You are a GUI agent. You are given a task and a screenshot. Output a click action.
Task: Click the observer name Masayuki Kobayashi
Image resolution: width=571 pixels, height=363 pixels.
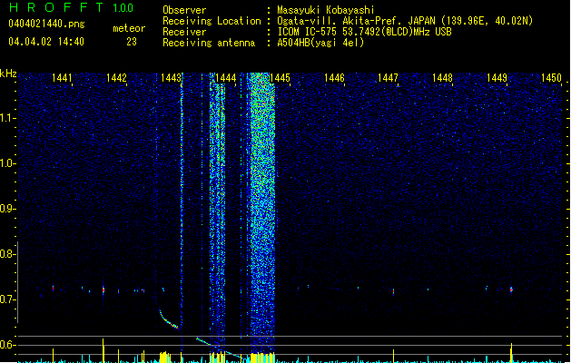326,10
